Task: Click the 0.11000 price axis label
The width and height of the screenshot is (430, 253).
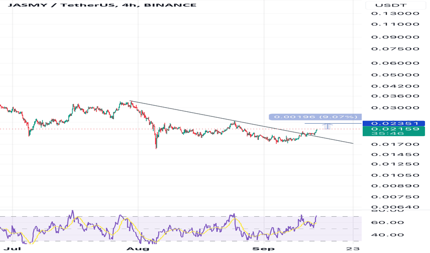Action: coord(395,24)
